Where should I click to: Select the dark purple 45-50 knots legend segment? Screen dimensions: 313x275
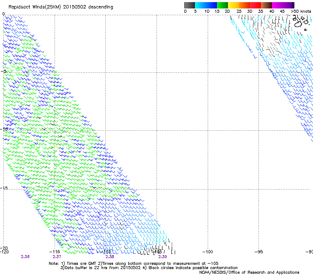[288, 5]
